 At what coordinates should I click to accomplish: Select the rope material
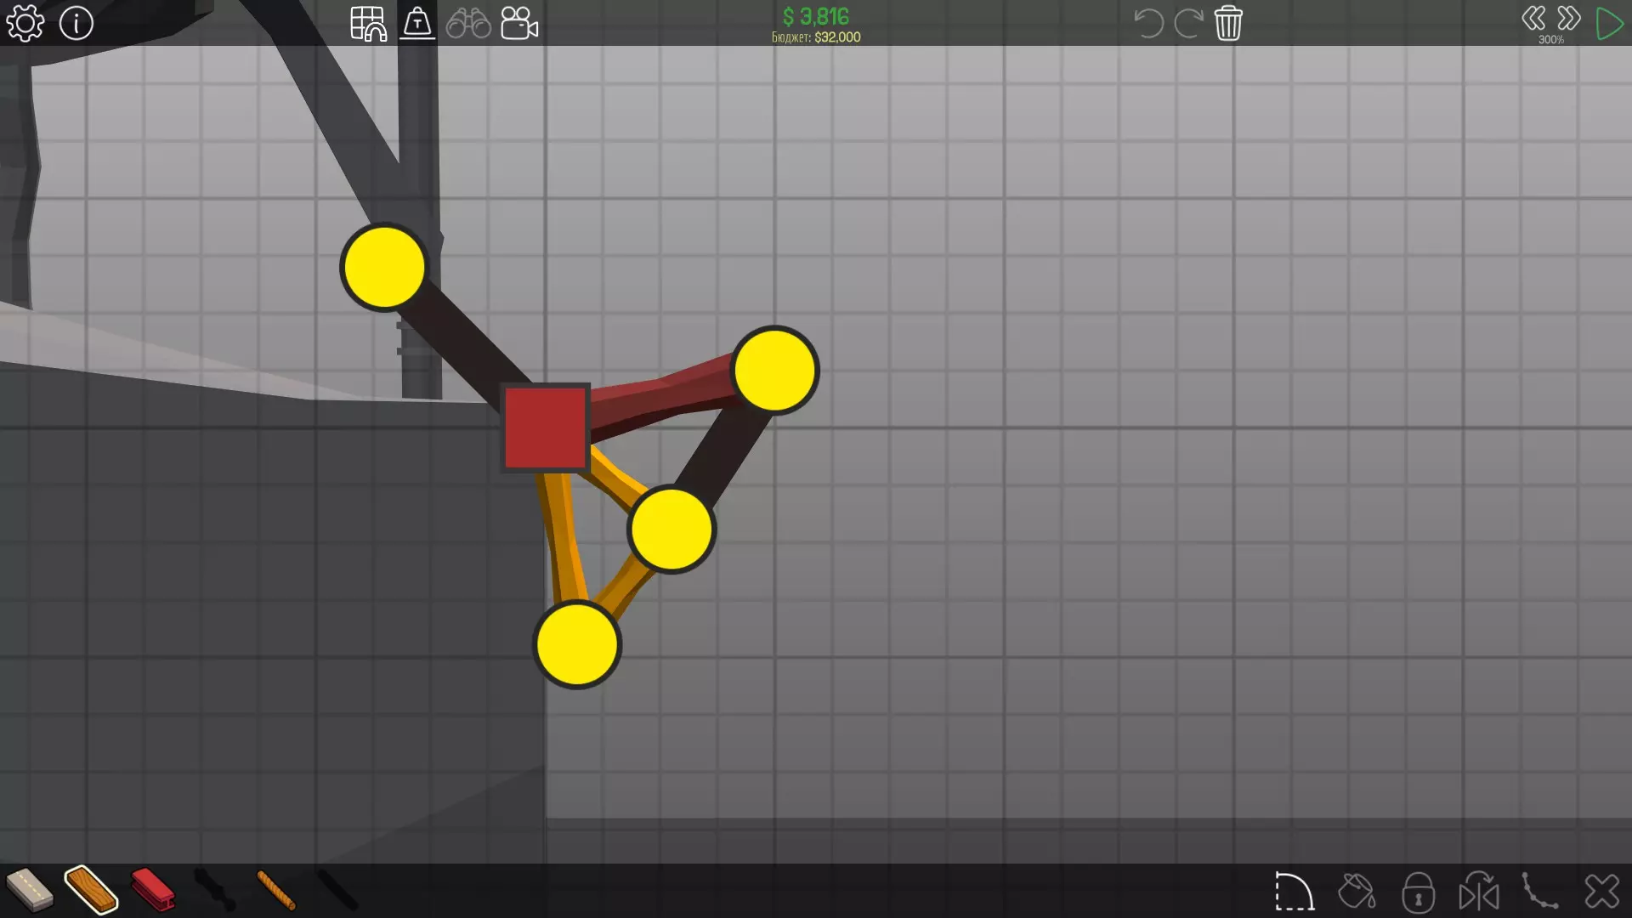pos(276,890)
